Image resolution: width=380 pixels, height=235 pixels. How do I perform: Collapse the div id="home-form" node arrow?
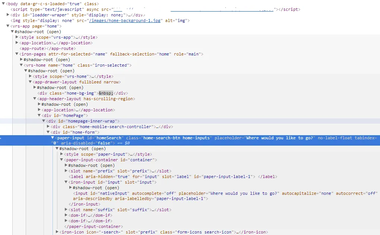[48, 132]
